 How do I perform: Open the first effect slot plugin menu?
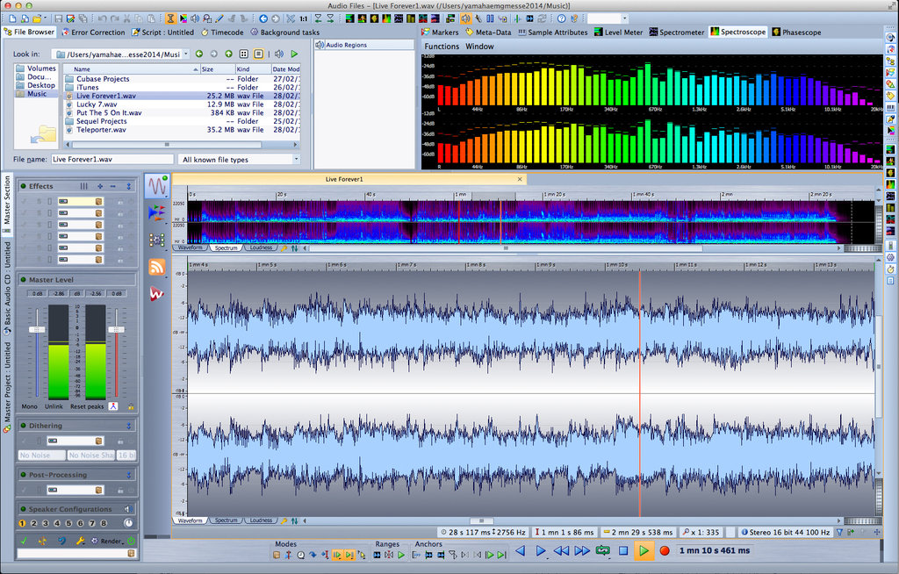98,201
